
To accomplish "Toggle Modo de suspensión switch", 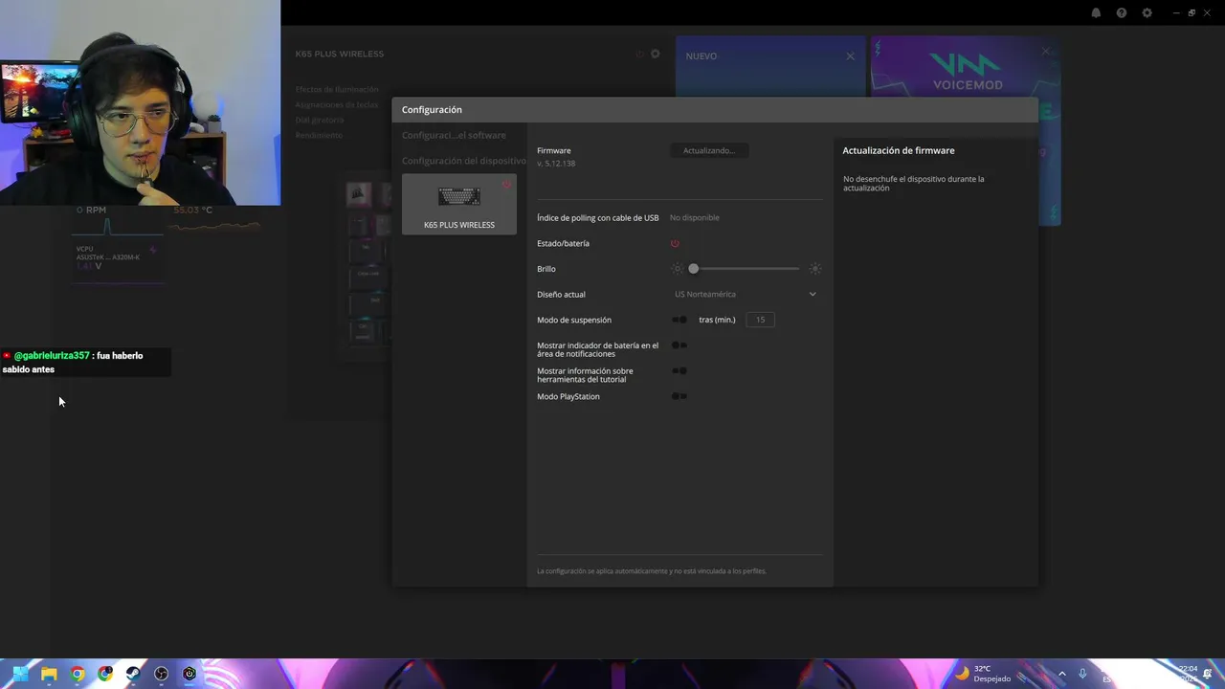I will 679,320.
